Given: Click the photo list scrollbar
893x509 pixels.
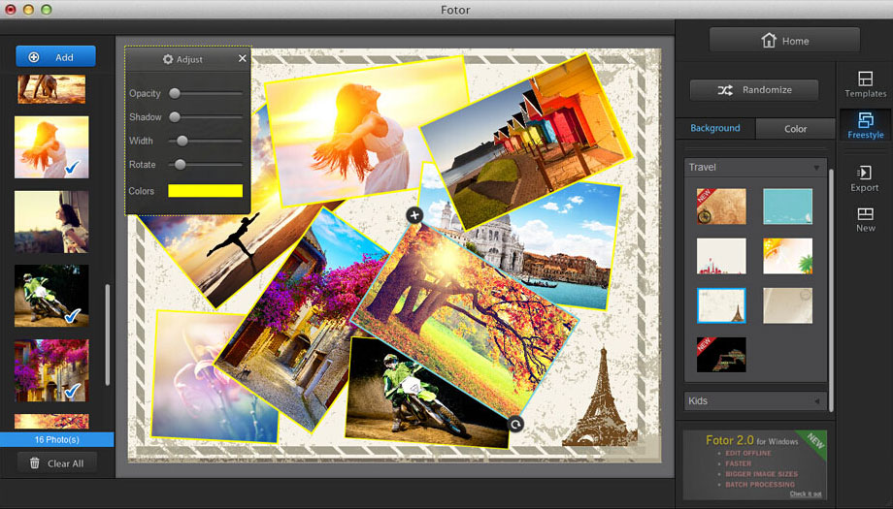Looking at the screenshot, I should (x=107, y=335).
